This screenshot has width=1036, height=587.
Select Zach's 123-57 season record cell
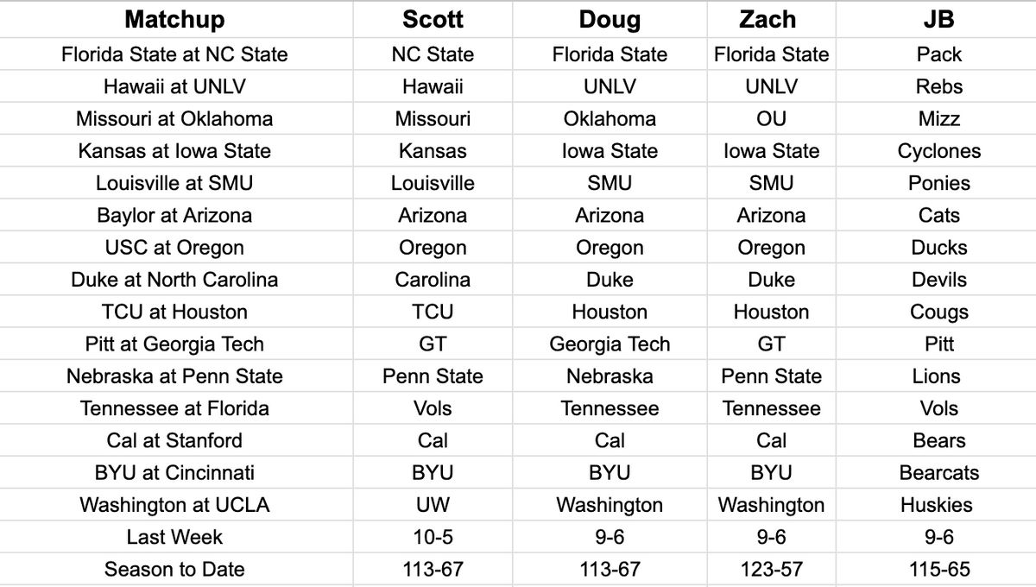(771, 569)
